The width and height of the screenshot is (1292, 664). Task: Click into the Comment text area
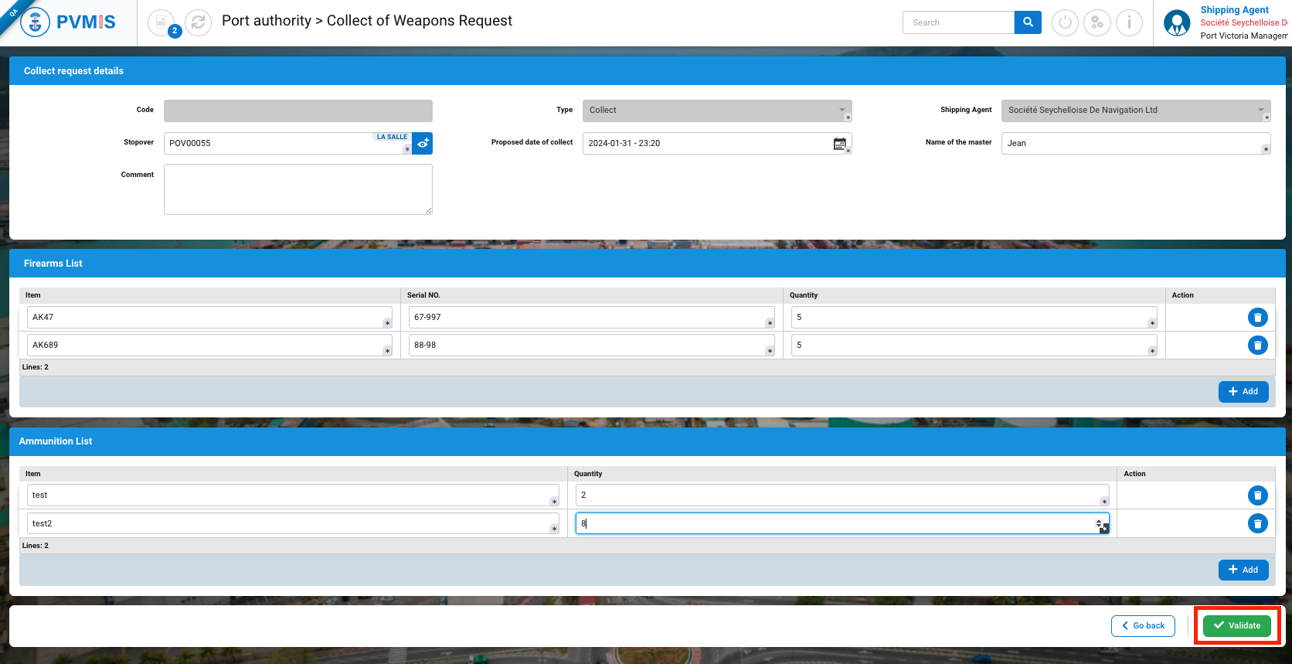click(x=297, y=189)
